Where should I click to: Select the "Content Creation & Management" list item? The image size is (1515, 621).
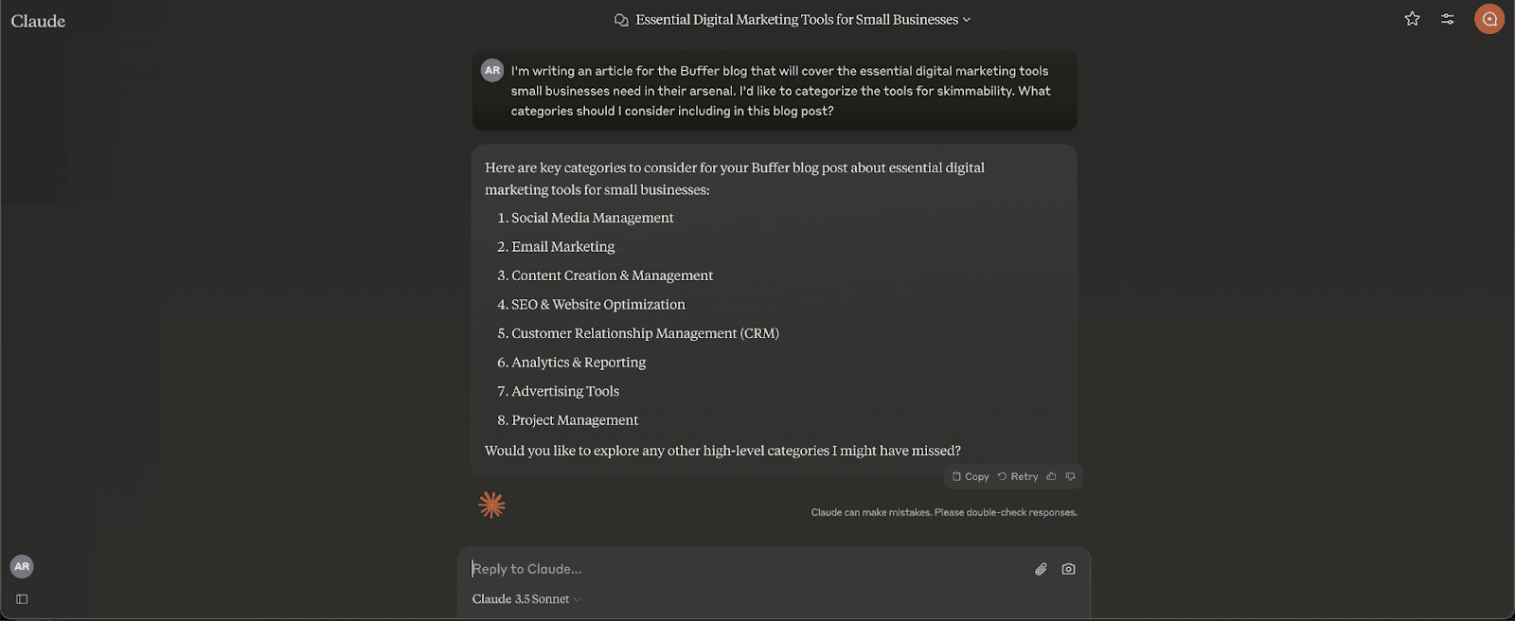point(613,275)
